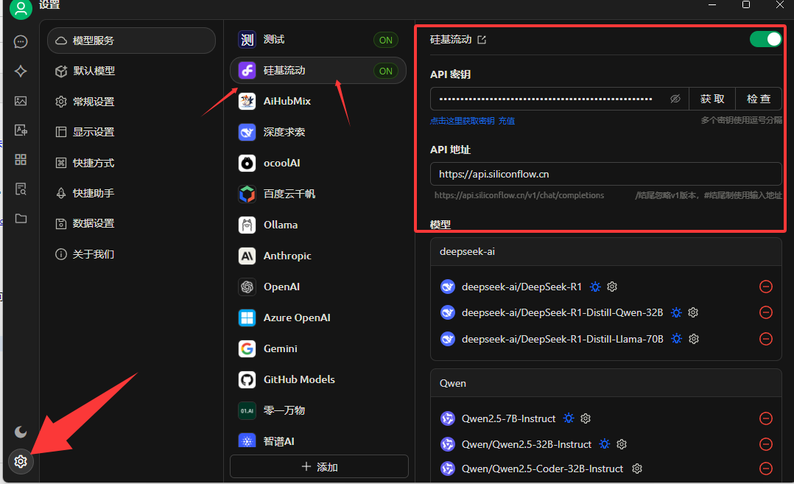Open the user avatar profile icon
This screenshot has height=484, width=794.
21,8
